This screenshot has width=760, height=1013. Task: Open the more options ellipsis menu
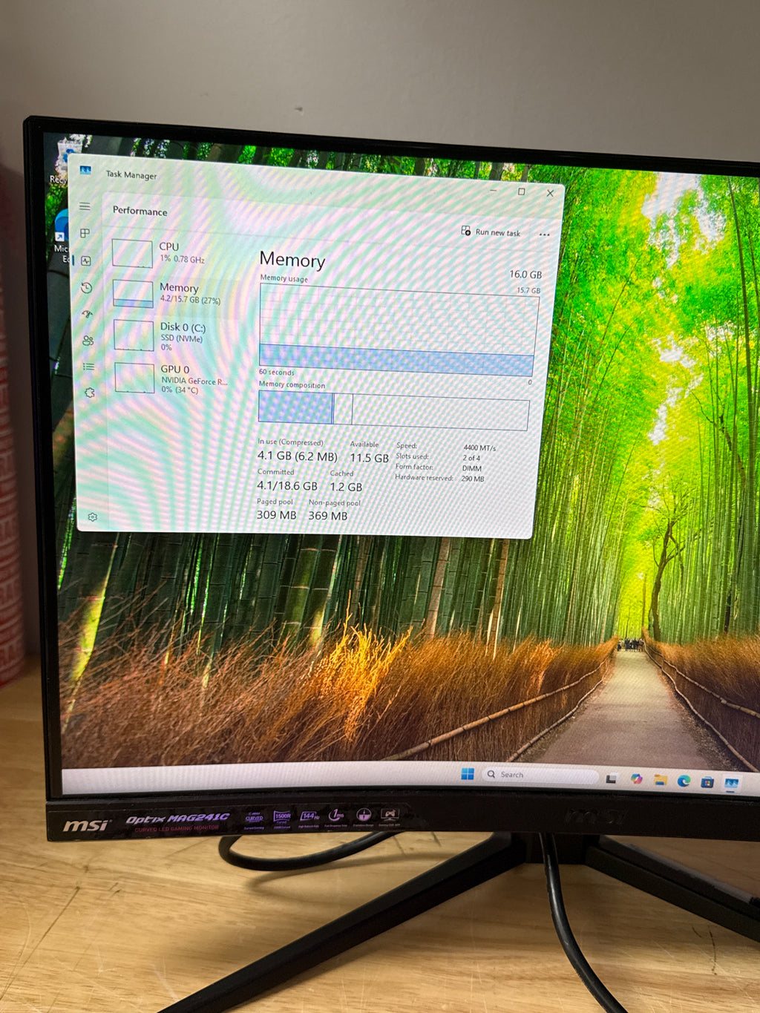coord(544,235)
